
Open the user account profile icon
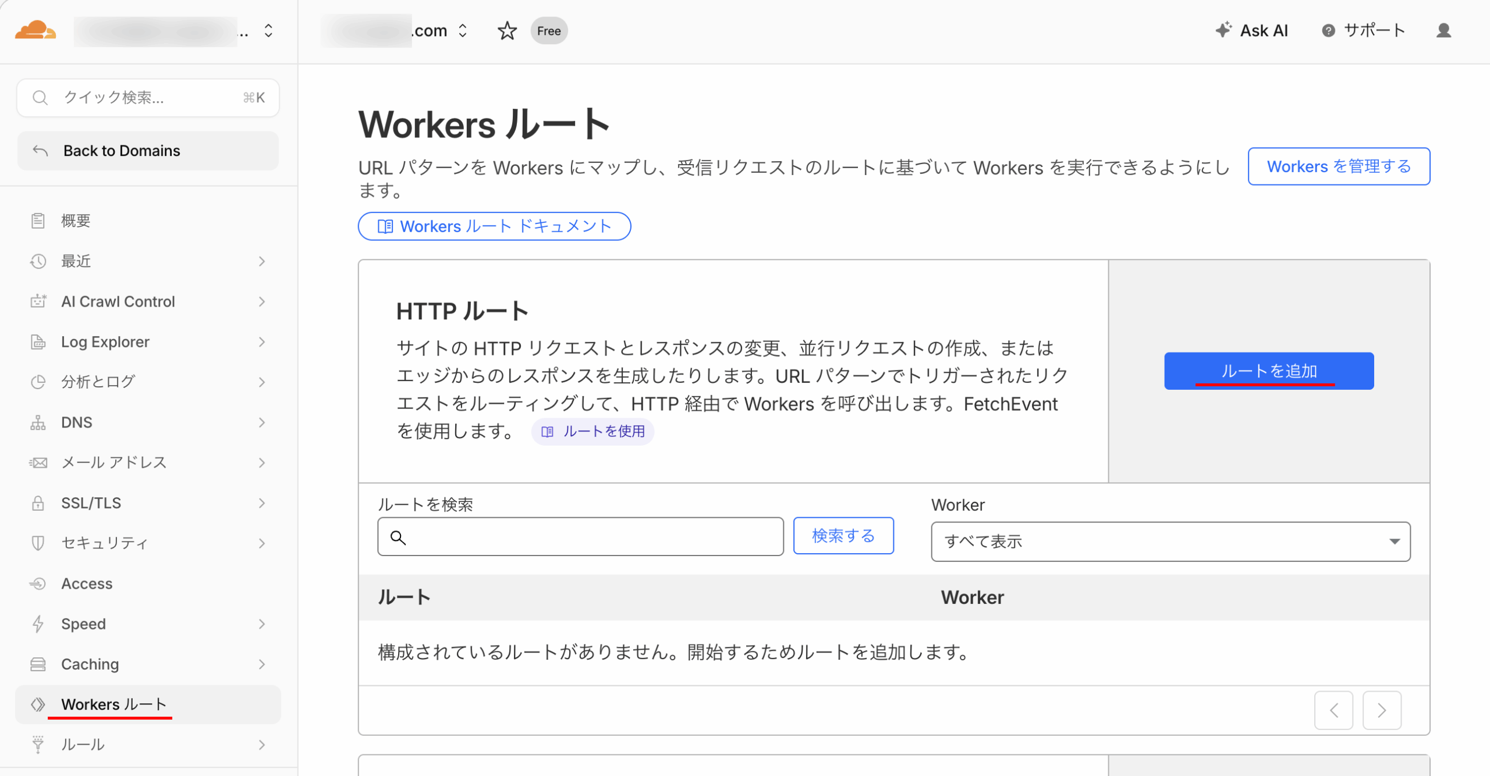coord(1443,31)
